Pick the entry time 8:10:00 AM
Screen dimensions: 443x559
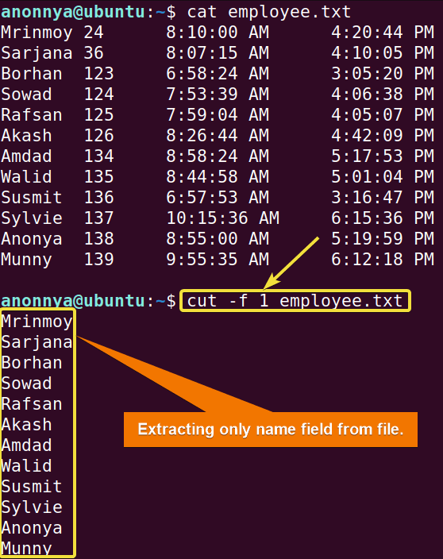click(218, 33)
